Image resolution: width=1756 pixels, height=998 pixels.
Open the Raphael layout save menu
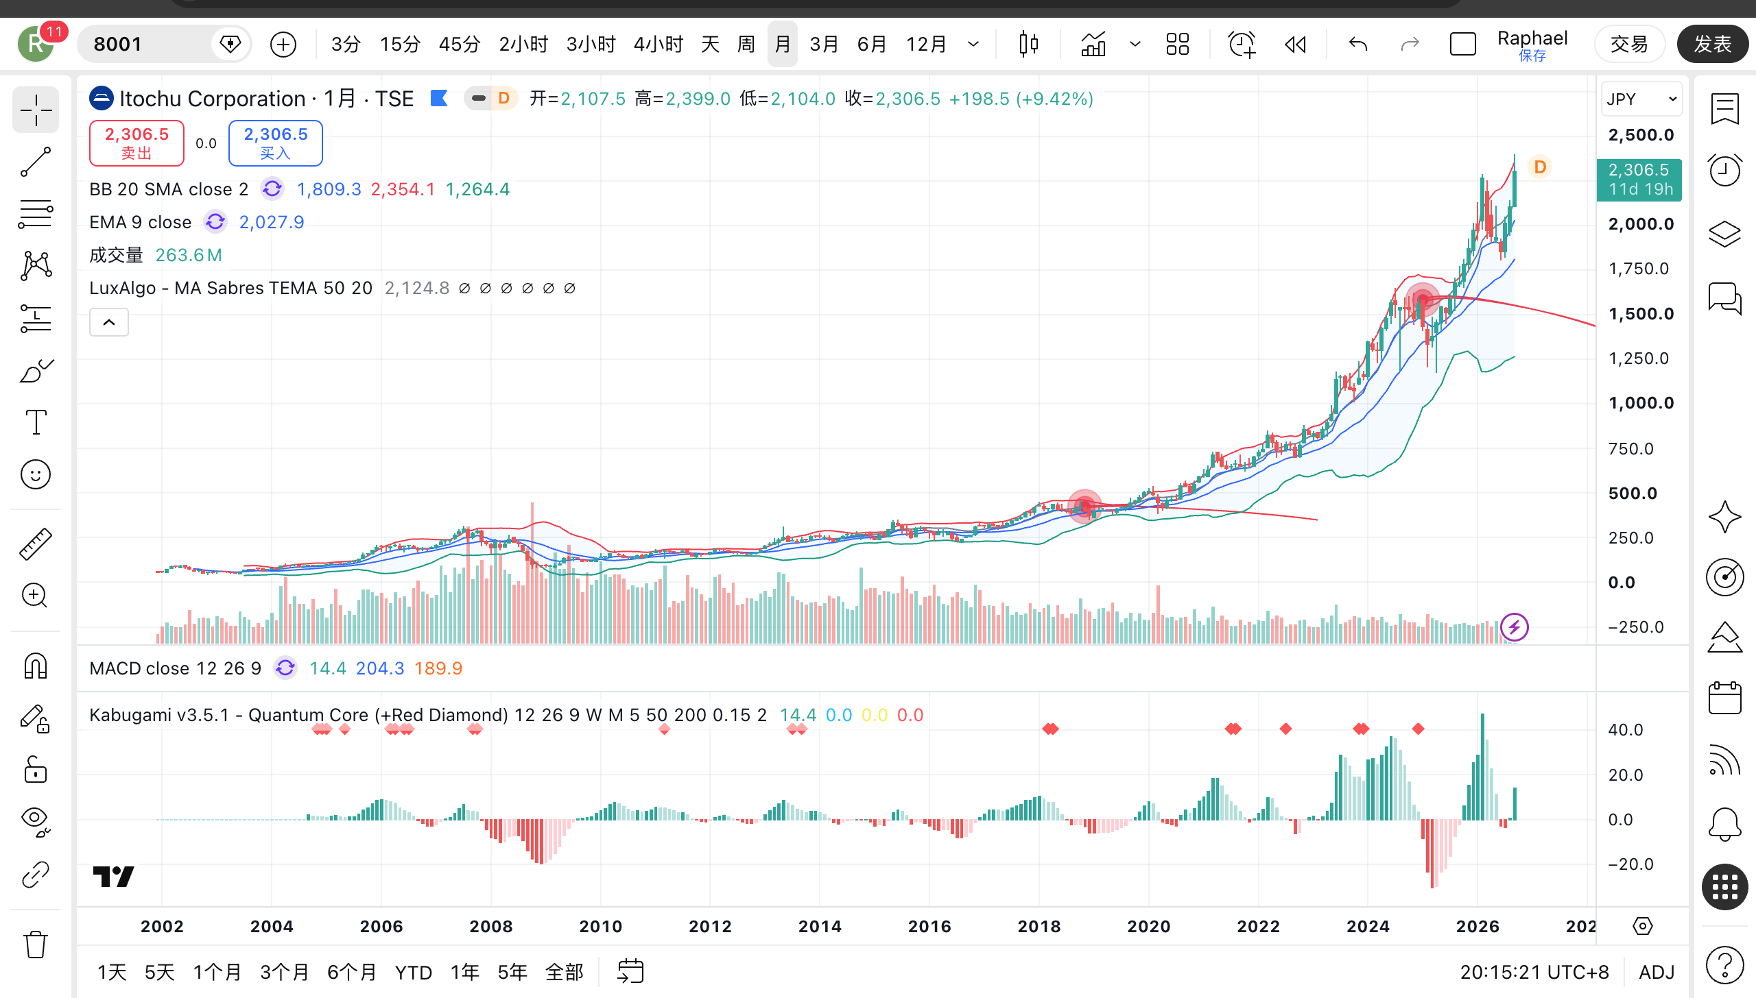(1532, 45)
